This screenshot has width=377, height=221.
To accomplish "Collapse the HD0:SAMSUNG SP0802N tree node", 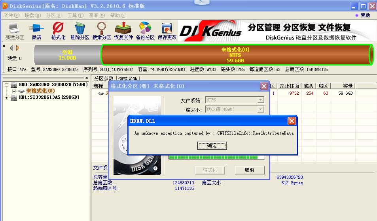I will click(x=6, y=85).
